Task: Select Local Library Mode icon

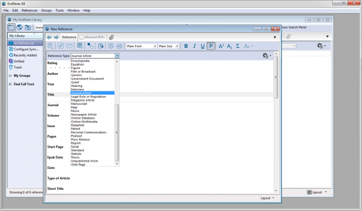Action: click(x=11, y=28)
